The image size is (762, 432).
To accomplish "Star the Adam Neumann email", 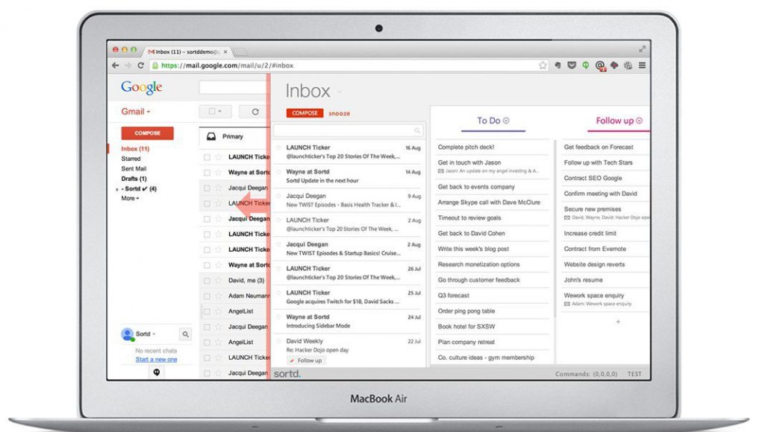I will (219, 296).
